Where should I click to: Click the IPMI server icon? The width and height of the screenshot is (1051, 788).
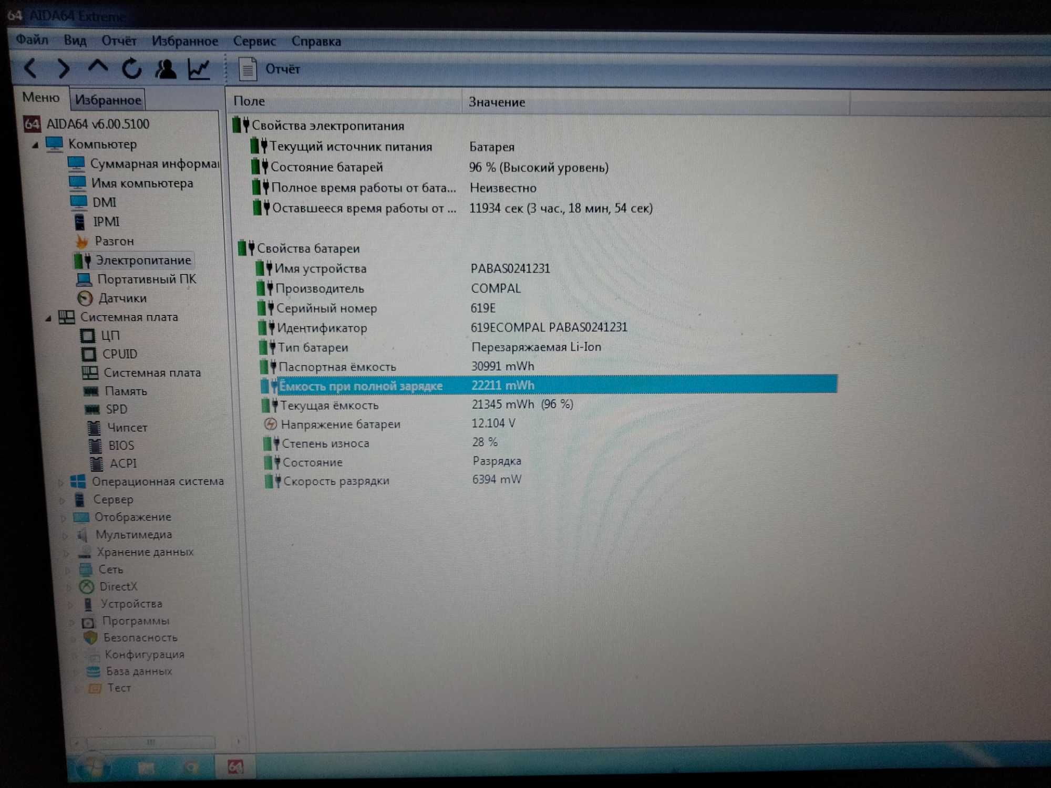(79, 222)
